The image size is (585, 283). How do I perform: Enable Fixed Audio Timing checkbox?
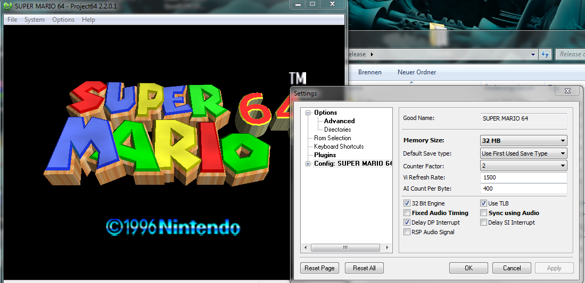407,213
